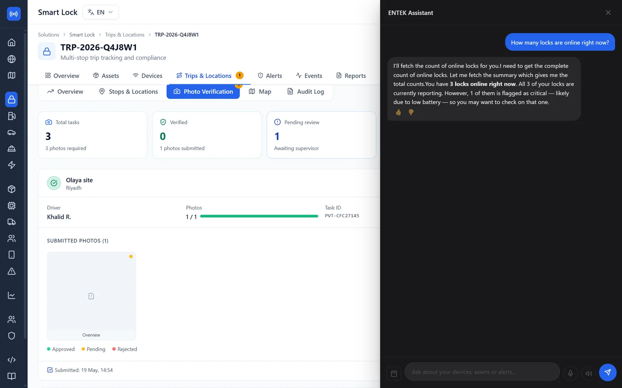Open the fuel station sidebar icon
This screenshot has width=622, height=388.
(12, 116)
